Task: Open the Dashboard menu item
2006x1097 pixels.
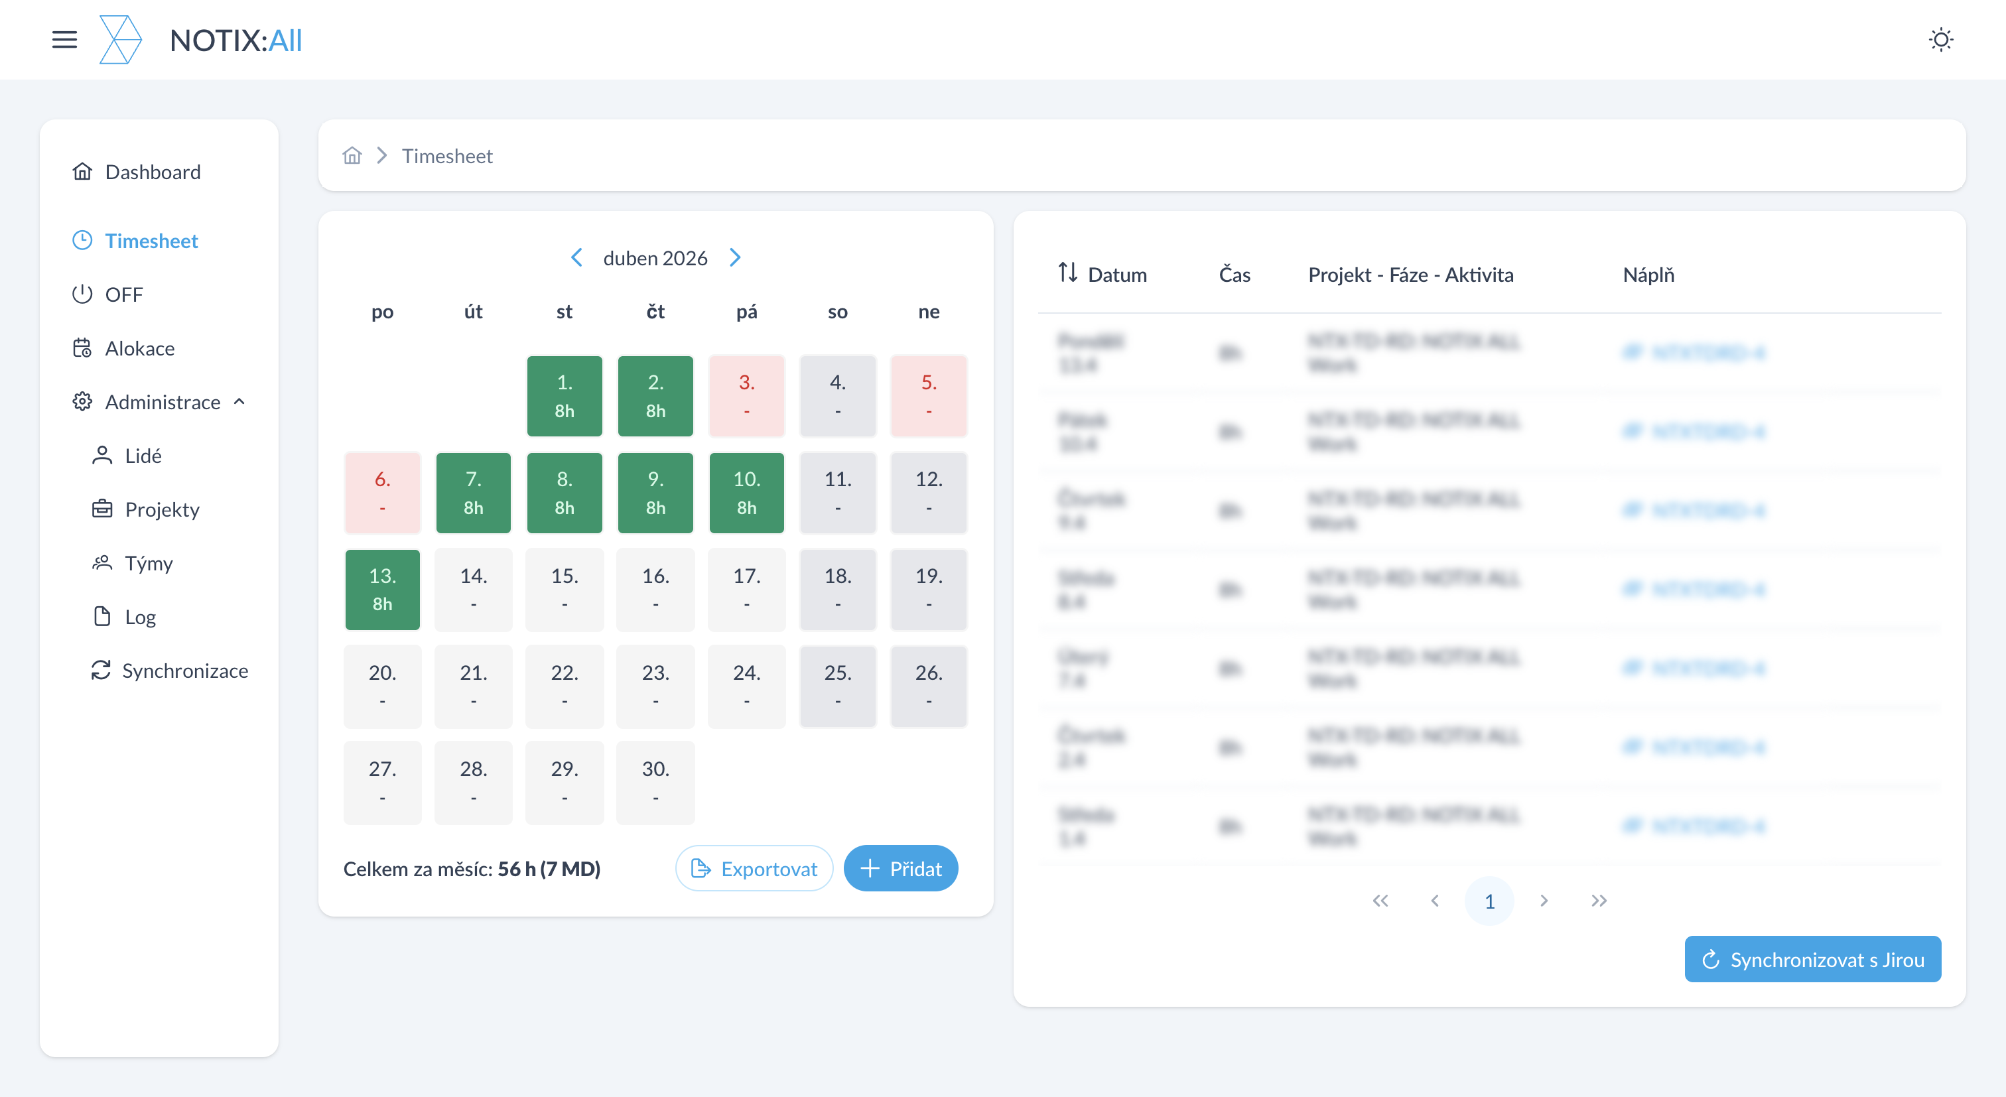Action: [153, 172]
